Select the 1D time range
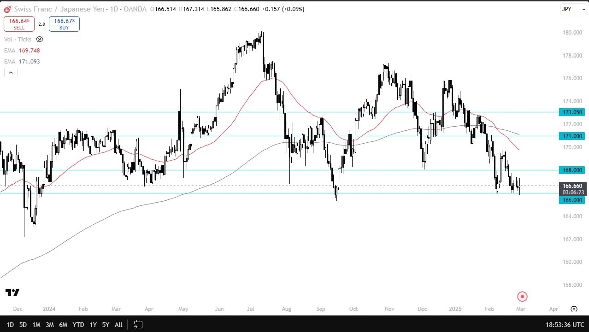 [10, 324]
